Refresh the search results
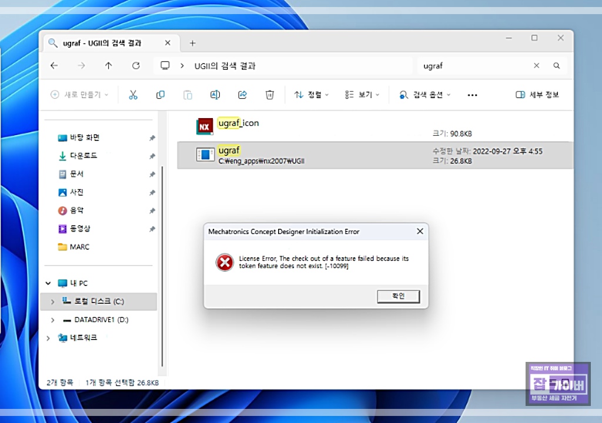Viewport: 602px width, 423px height. [x=136, y=66]
